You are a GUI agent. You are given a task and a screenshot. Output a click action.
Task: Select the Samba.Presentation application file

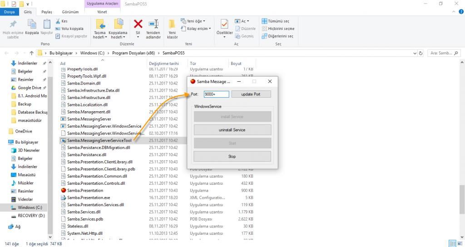tap(85, 191)
